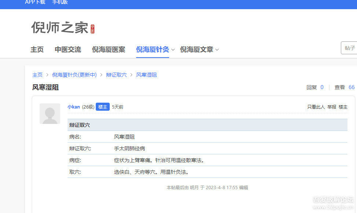The width and height of the screenshot is (357, 213).
Task: Go to the 主页 navigation tab
Action: click(37, 49)
